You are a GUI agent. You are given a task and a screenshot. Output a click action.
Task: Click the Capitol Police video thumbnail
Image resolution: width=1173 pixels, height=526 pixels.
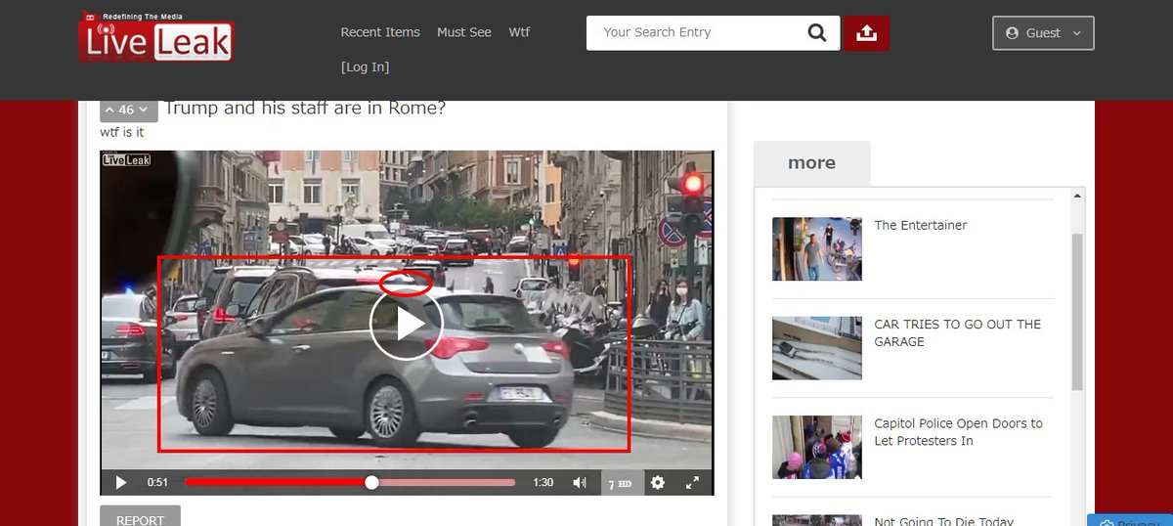[817, 447]
